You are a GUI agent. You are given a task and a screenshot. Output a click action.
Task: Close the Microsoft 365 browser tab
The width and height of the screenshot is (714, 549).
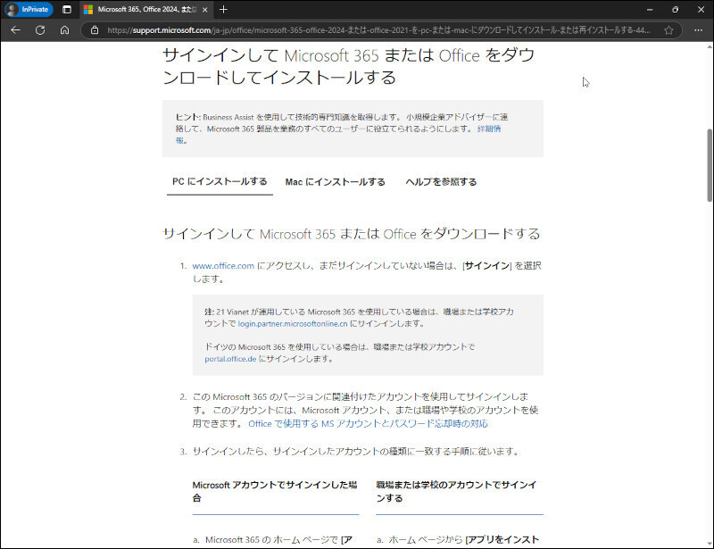point(205,10)
